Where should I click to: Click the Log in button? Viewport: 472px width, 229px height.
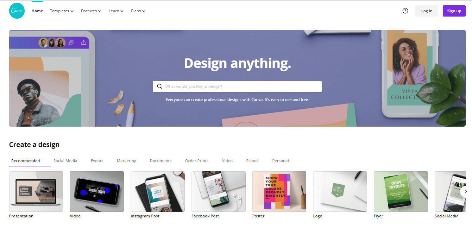tap(427, 11)
